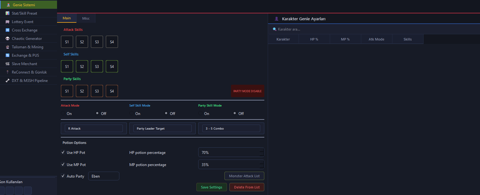Uncheck the Use HP Pot checkbox
The height and width of the screenshot is (195, 480).
point(63,152)
